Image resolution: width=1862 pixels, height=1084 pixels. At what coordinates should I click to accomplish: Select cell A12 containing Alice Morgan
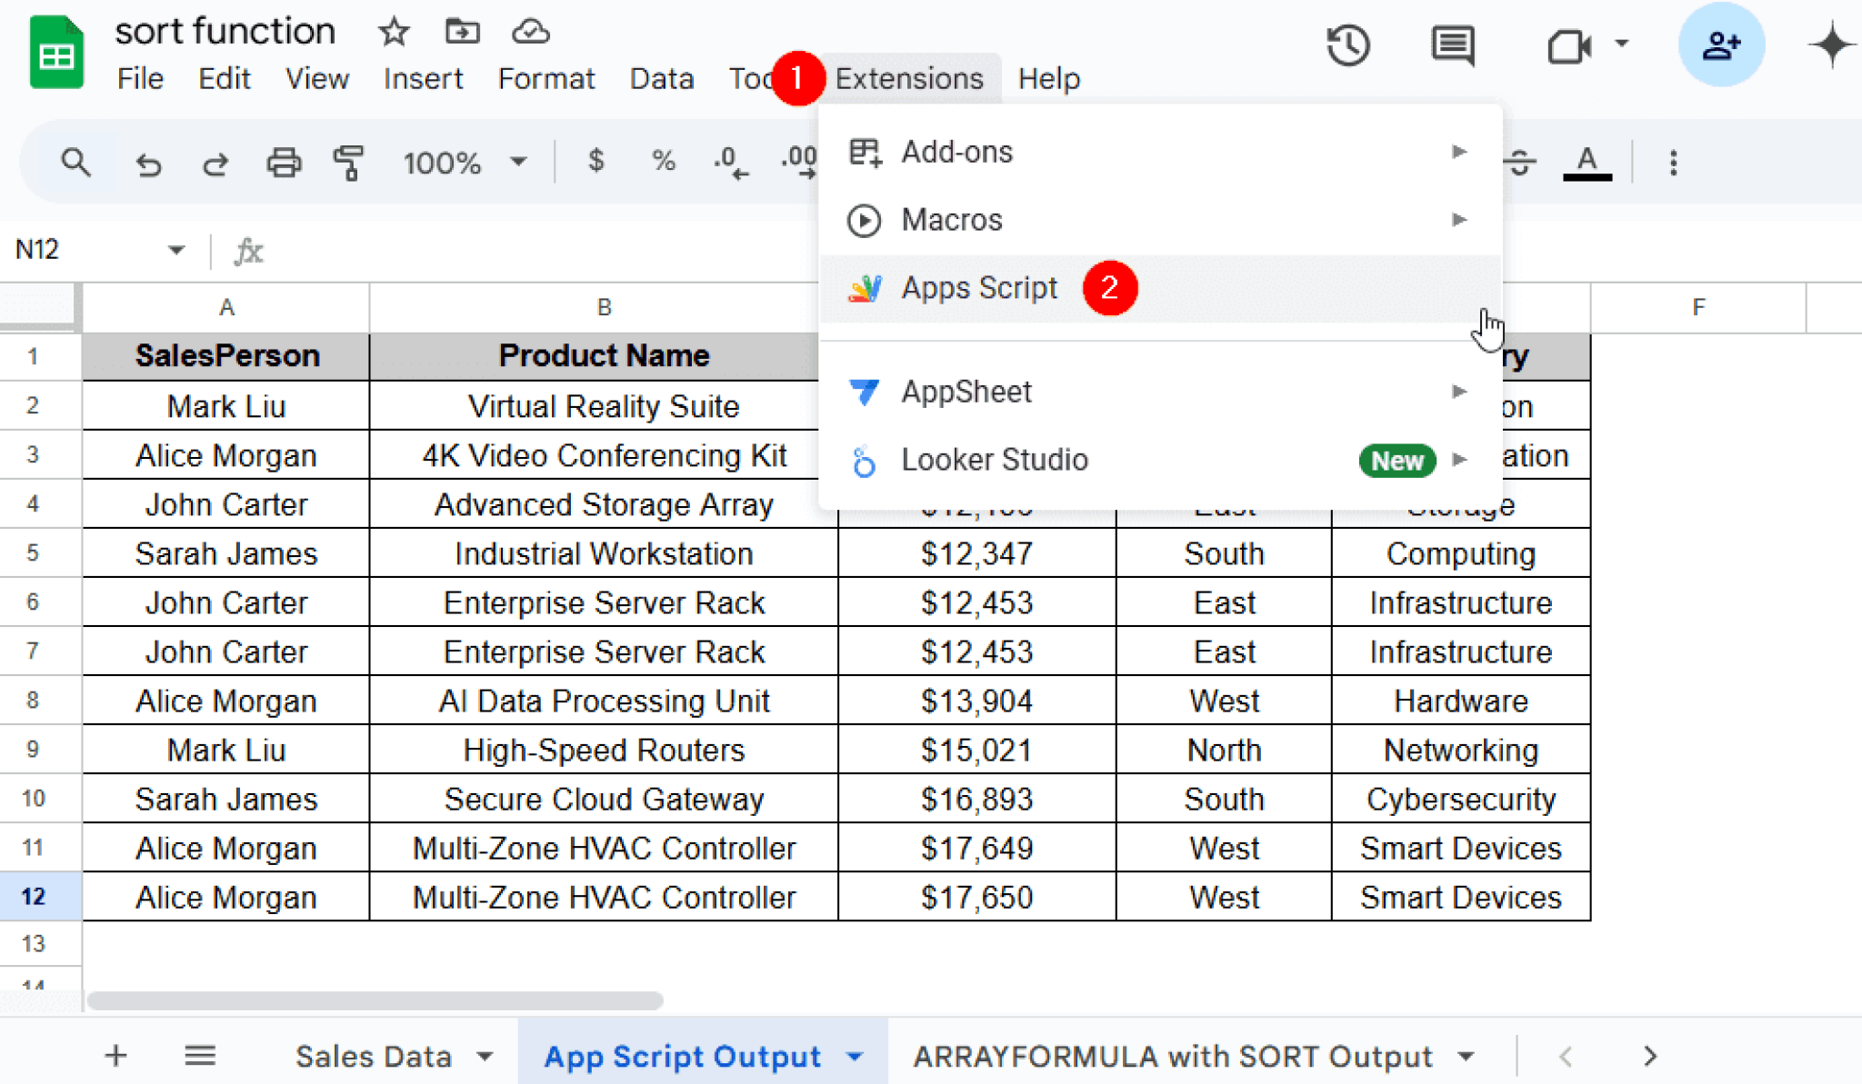click(225, 896)
